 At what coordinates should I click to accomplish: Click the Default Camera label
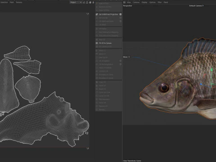point(197,6)
